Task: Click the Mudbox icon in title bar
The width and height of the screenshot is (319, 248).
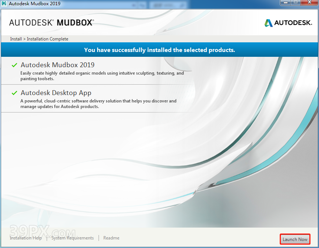Action: click(x=4, y=4)
